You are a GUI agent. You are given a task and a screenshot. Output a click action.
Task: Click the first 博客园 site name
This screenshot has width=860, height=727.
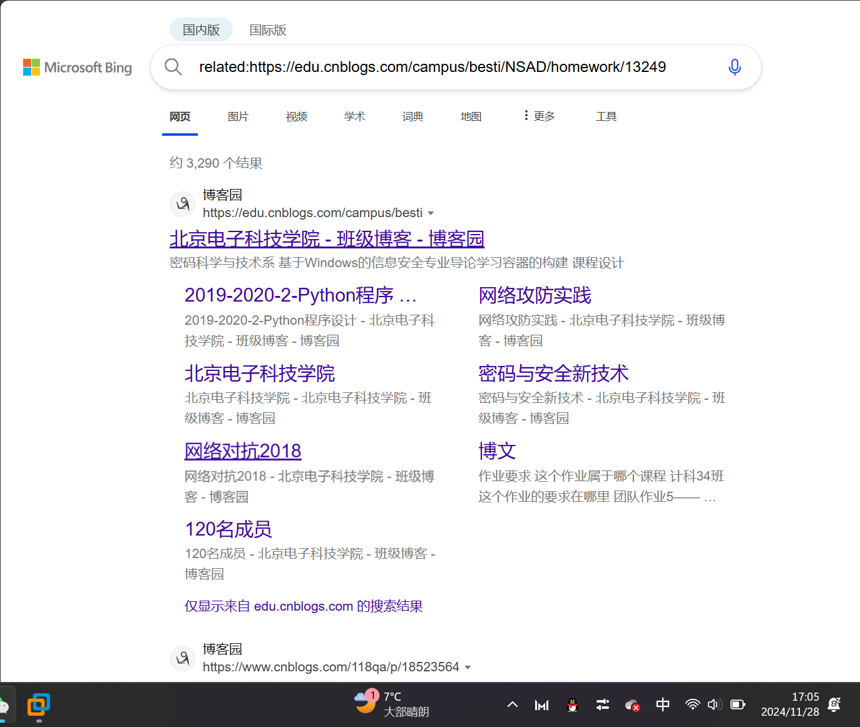pos(222,195)
